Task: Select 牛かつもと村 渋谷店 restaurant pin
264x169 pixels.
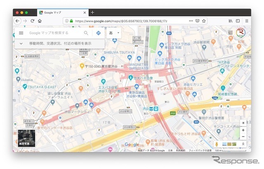Action: click(x=204, y=134)
